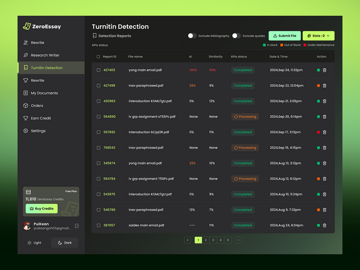Click the logout icon next to PuiKean's profile
Viewport: 360px width, 270px height.
point(76,226)
